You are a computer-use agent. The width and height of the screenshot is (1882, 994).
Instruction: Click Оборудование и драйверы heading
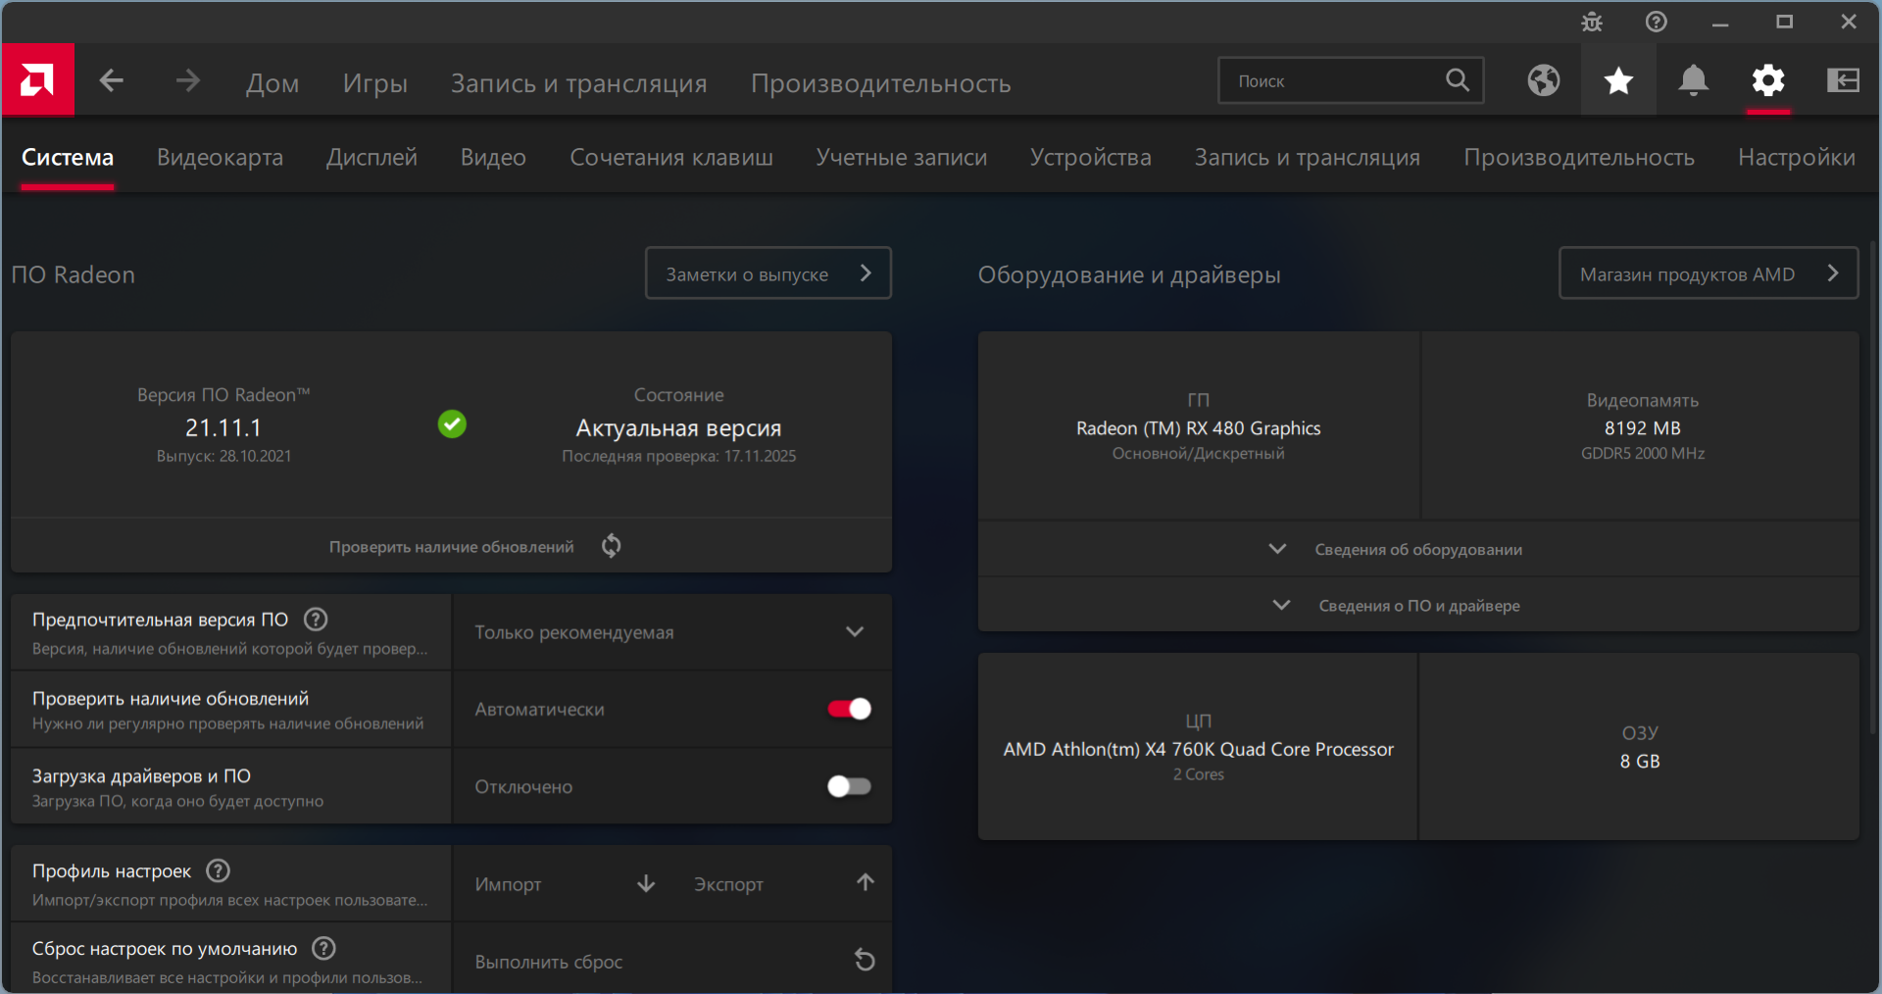coord(1129,274)
